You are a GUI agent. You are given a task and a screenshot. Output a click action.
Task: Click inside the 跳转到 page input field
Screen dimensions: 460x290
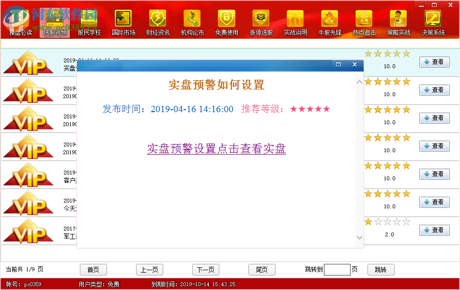pos(337,270)
